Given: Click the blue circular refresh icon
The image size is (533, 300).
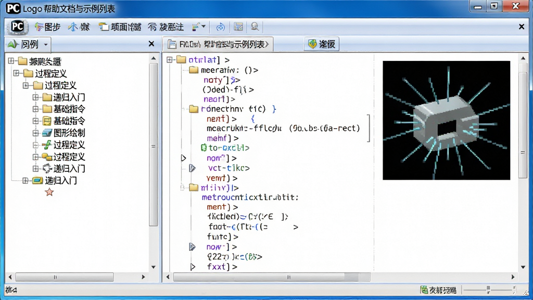Looking at the screenshot, I should (x=220, y=27).
